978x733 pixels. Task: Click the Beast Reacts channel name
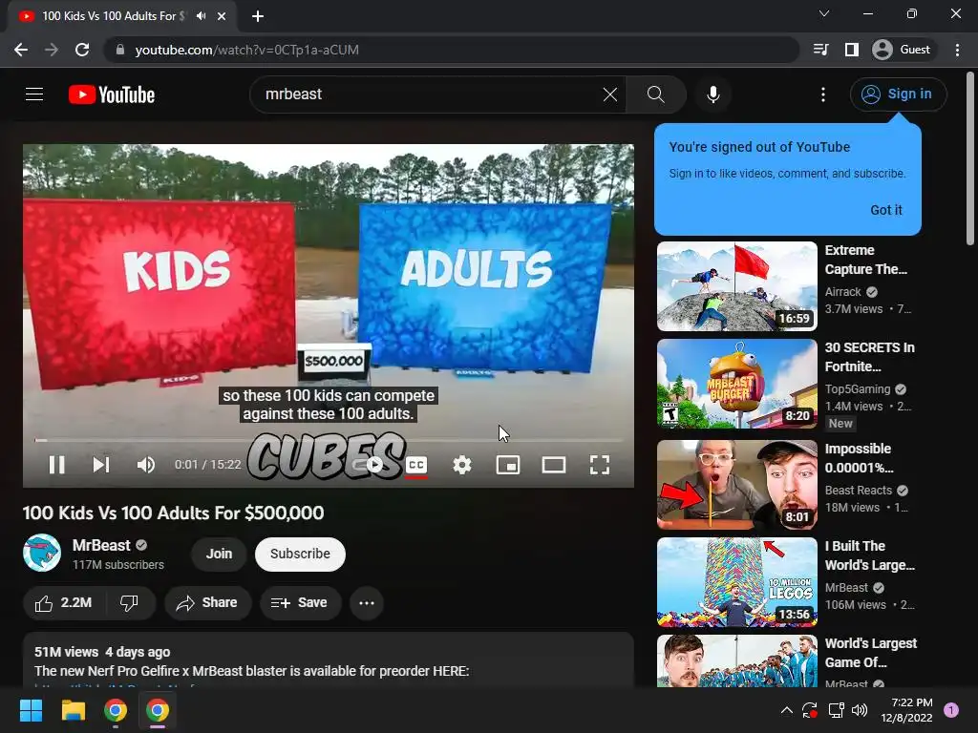click(x=859, y=490)
